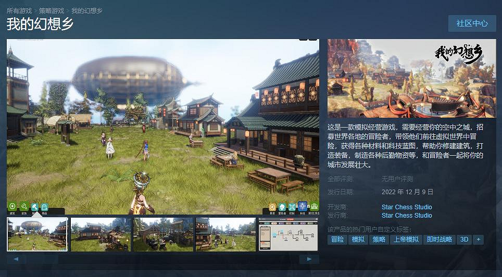The height and width of the screenshot is (277, 502).
Task: Select the fifth thumbnail with the tech tree
Action: click(288, 234)
